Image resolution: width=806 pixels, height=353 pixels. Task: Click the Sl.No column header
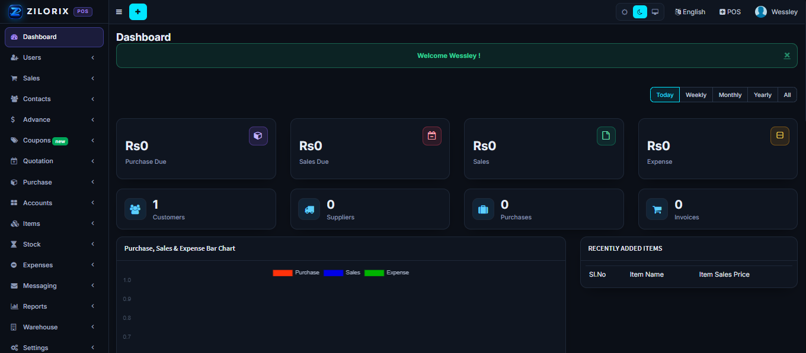597,274
